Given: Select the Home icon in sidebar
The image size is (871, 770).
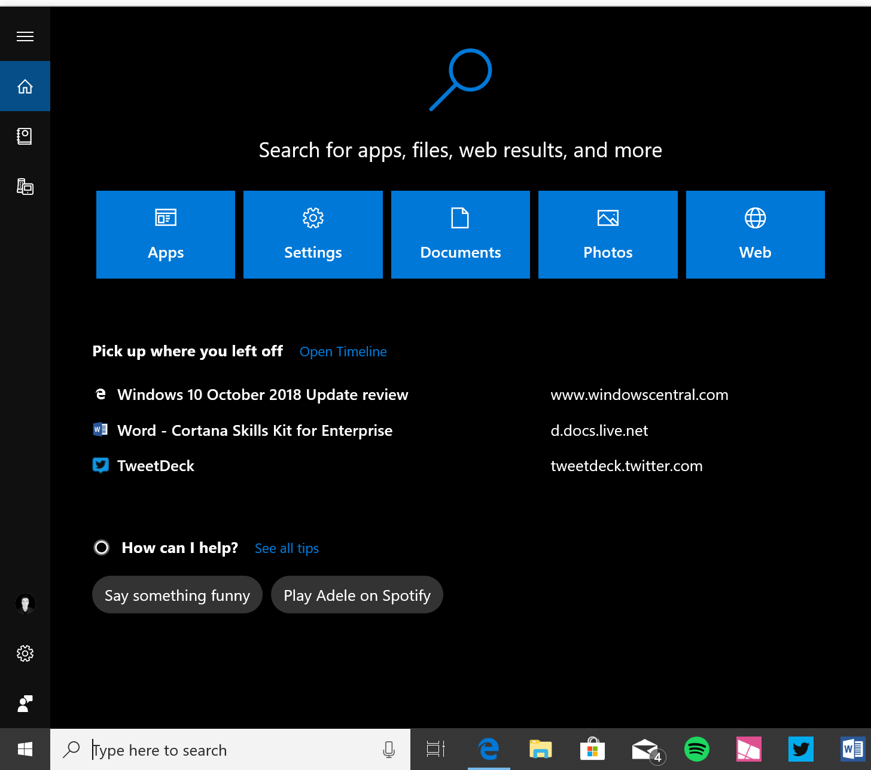Looking at the screenshot, I should coord(25,86).
